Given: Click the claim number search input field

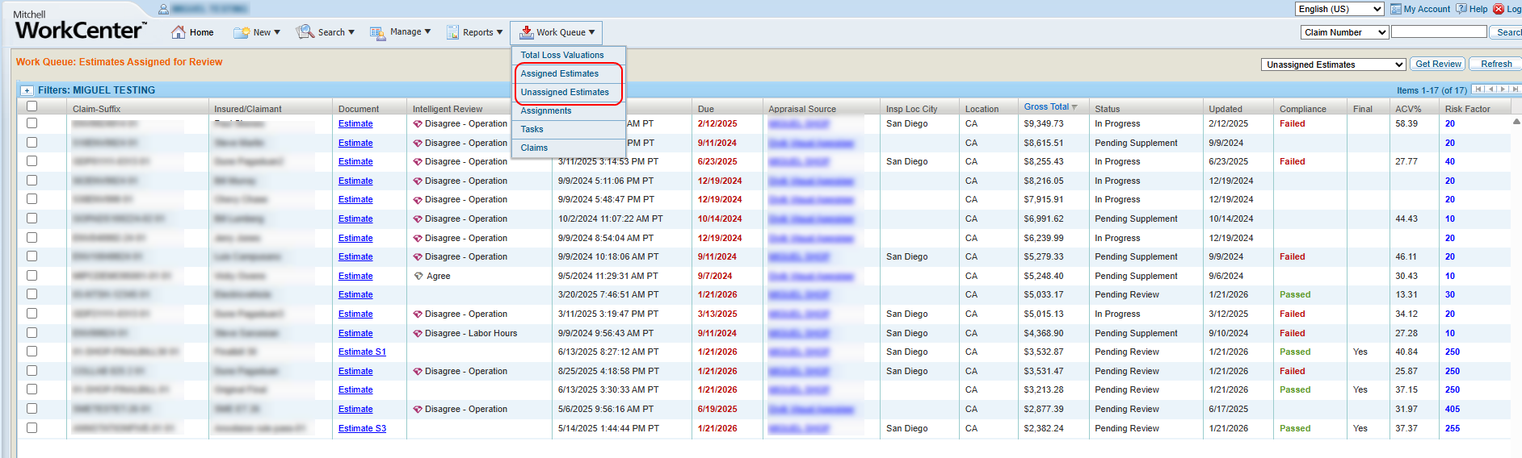Looking at the screenshot, I should click(1438, 32).
